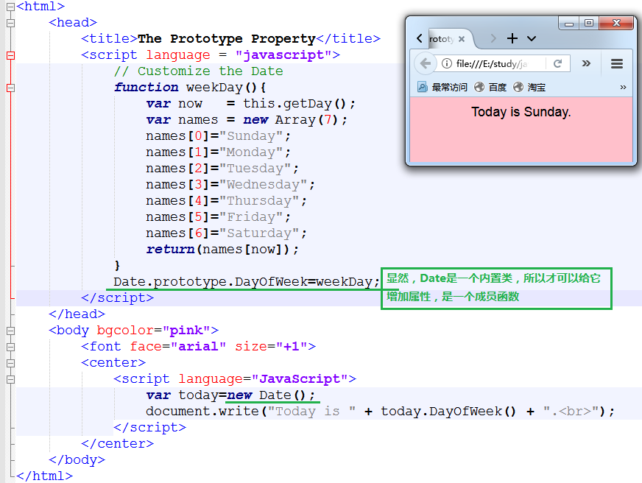Open the tab list dropdown chevron
Screen dimensions: 642x483
[x=531, y=38]
